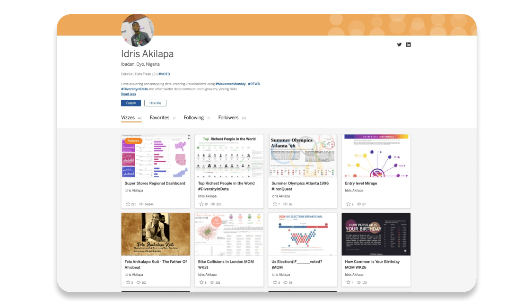Click the Hire Me button
Image resolution: width=532 pixels, height=305 pixels.
[x=155, y=103]
